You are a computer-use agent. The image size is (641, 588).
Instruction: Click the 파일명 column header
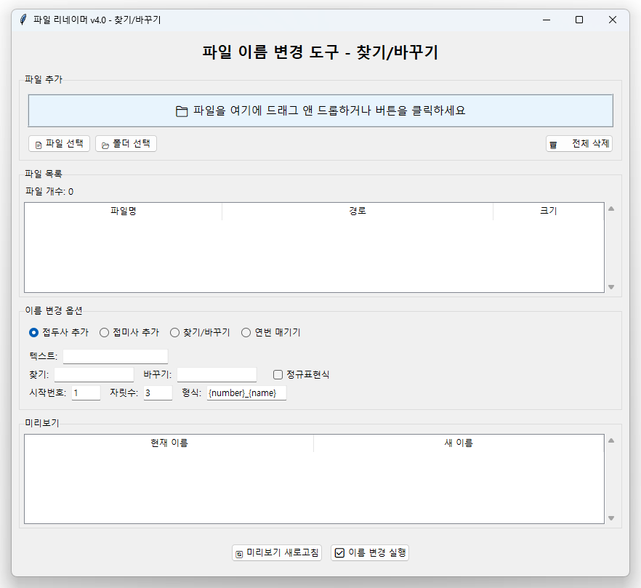coord(124,211)
